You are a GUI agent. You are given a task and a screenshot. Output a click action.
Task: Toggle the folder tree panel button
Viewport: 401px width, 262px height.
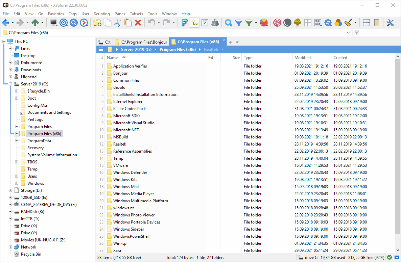194,23
